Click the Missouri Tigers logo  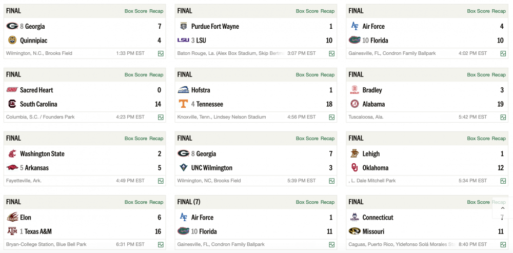click(354, 231)
